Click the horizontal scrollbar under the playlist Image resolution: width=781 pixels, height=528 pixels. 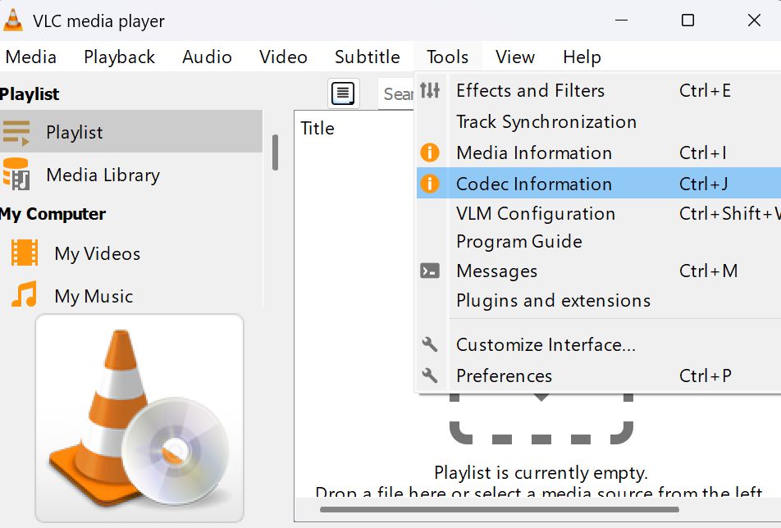click(x=499, y=509)
